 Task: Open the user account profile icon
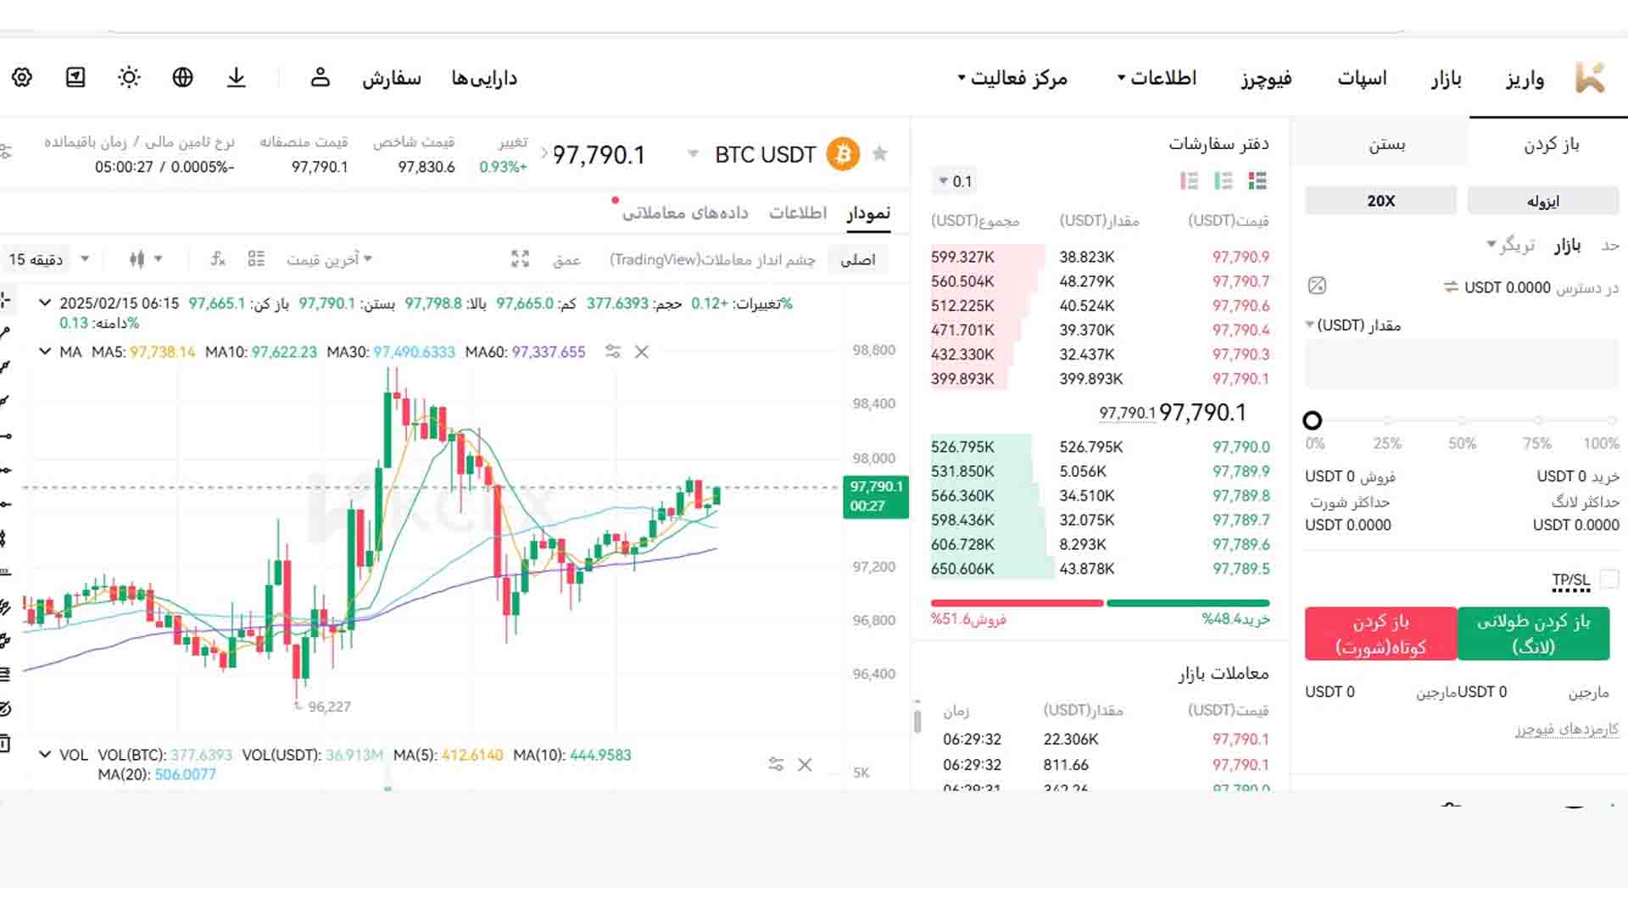(320, 78)
